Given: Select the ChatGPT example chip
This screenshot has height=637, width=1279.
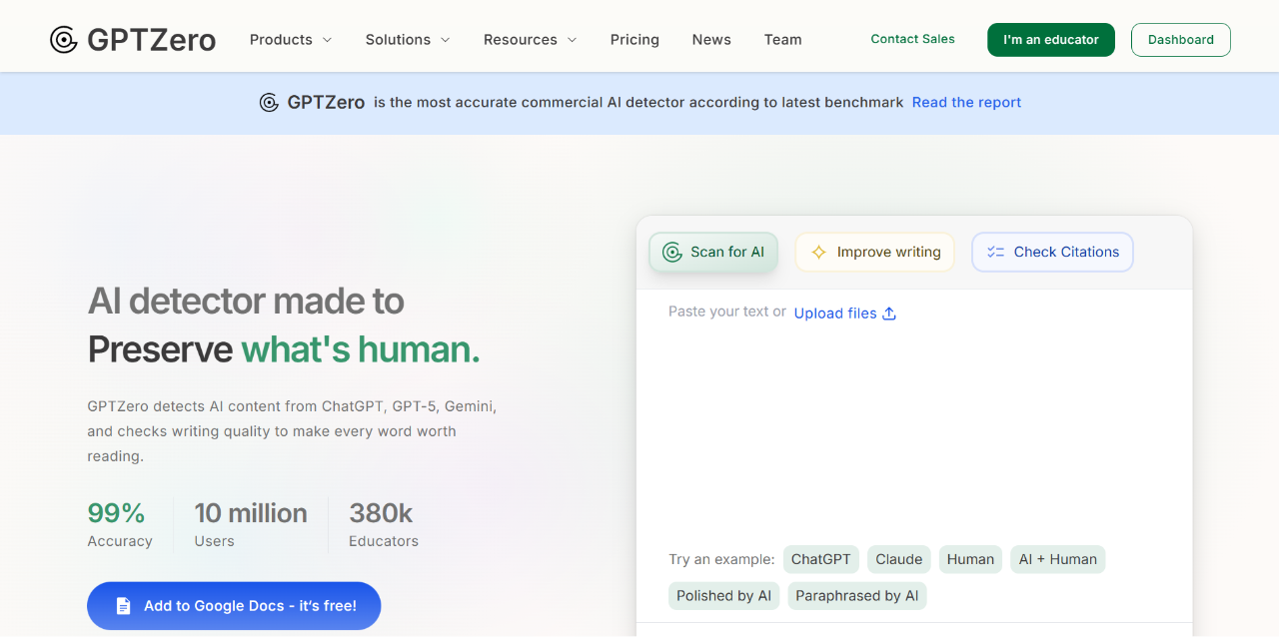Looking at the screenshot, I should click(820, 559).
